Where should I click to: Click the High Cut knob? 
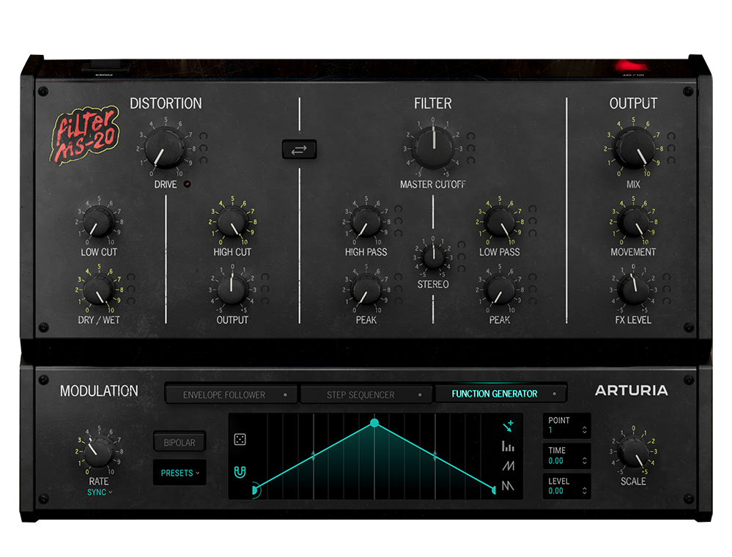[232, 222]
